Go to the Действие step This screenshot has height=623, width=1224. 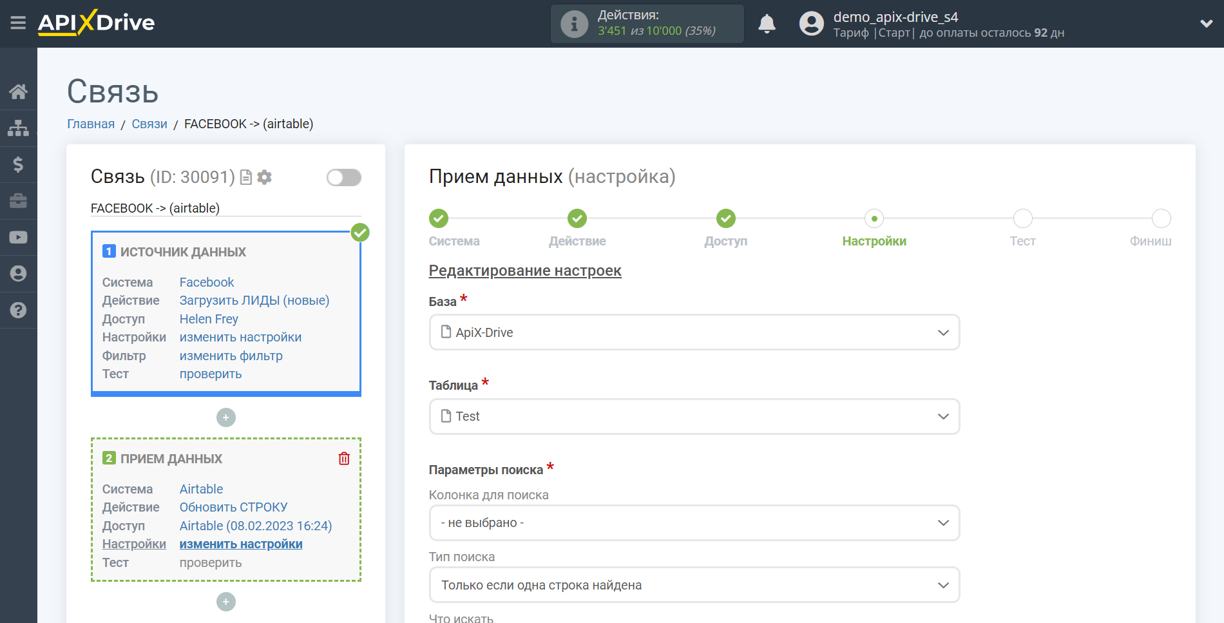click(x=577, y=218)
